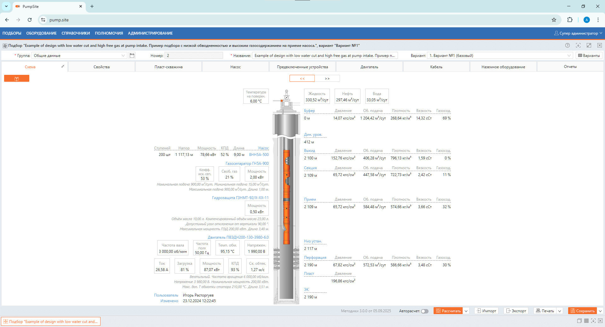Image resolution: width=605 pixels, height=327 pixels.
Task: Click the tile windows grid icon
Action: point(586,321)
